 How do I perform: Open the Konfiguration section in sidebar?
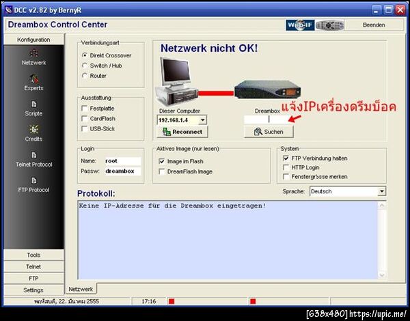[x=33, y=40]
